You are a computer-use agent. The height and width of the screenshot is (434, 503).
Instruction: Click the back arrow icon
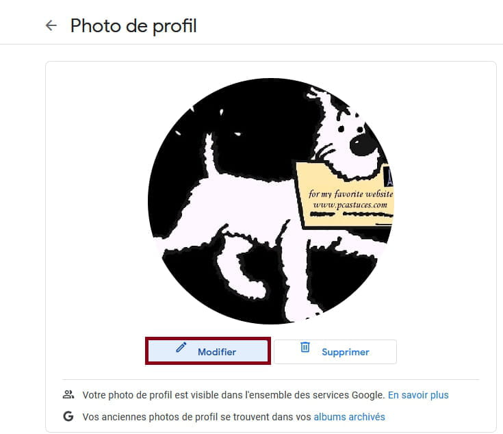[x=51, y=25]
